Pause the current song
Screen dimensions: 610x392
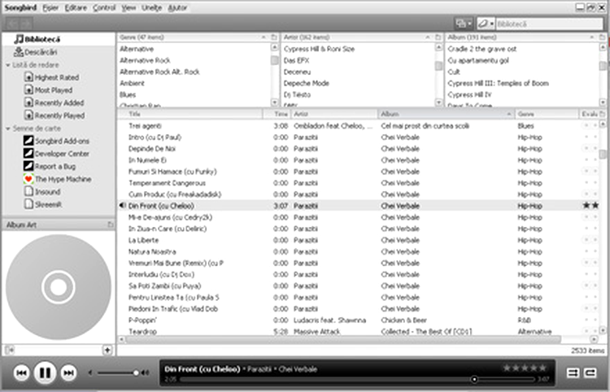pyautogui.click(x=45, y=373)
